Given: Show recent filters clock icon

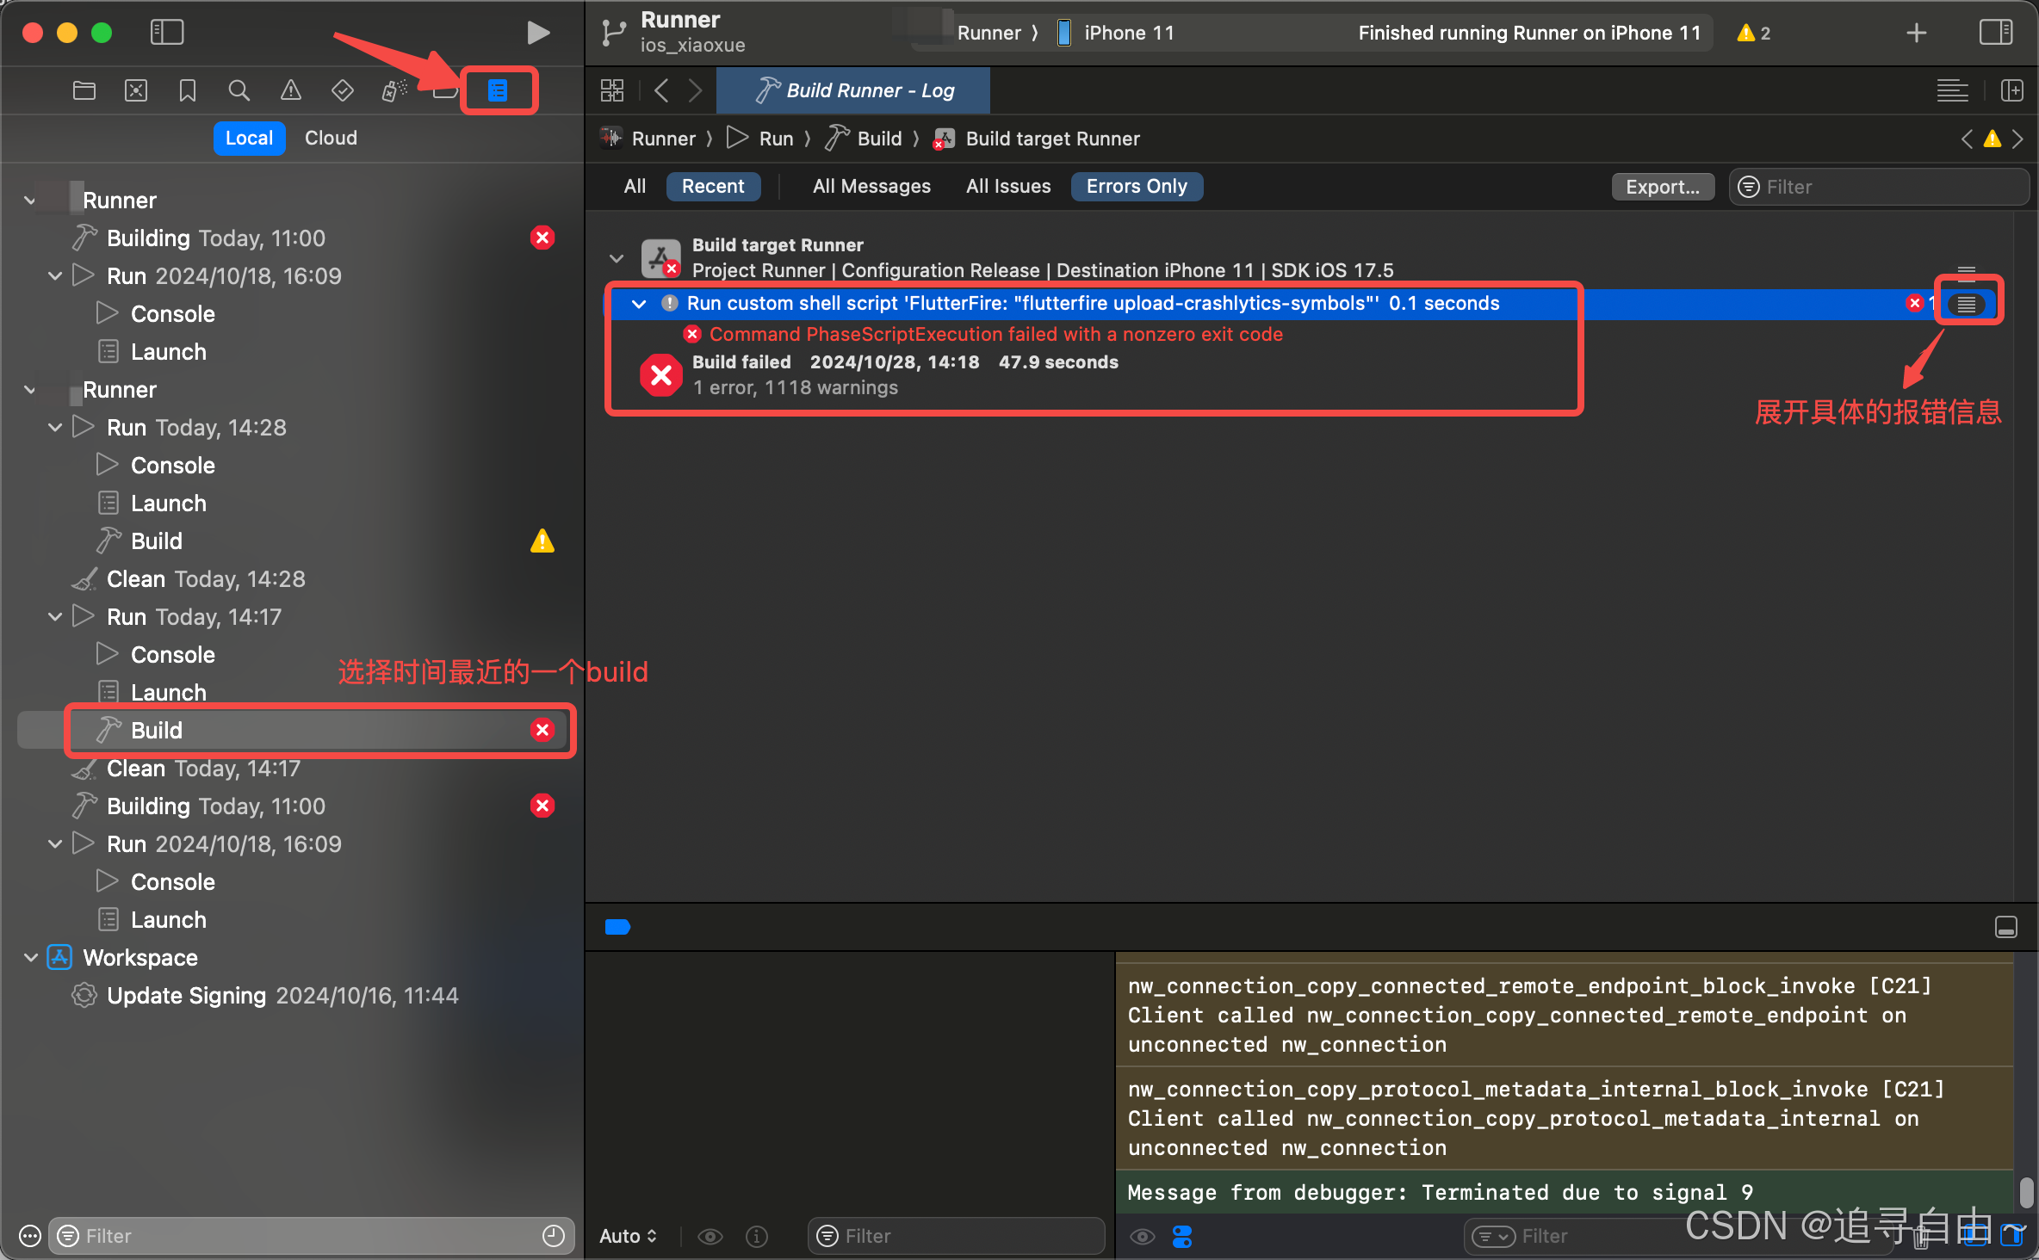Looking at the screenshot, I should tap(553, 1236).
